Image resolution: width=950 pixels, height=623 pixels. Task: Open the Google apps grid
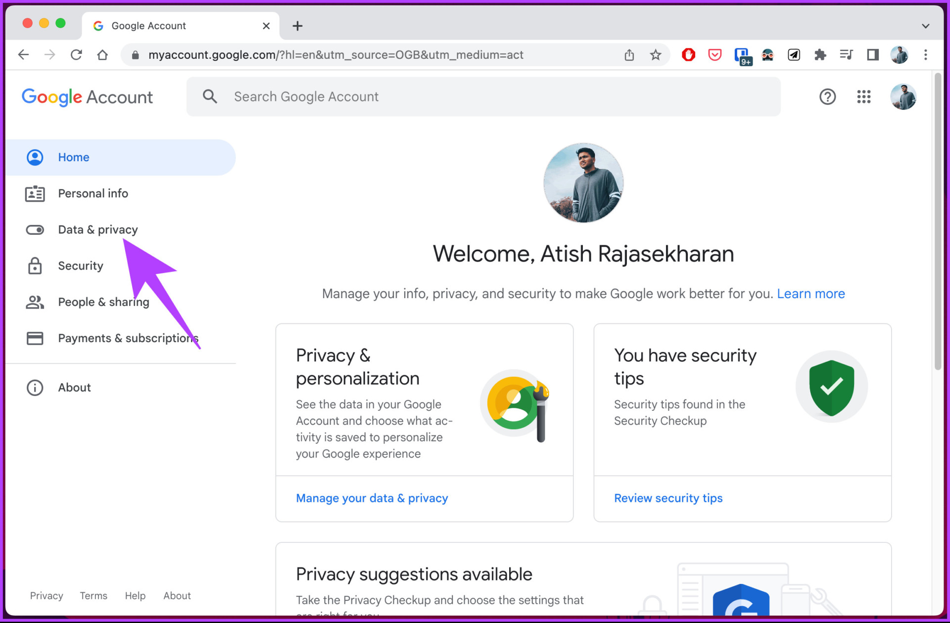click(864, 96)
